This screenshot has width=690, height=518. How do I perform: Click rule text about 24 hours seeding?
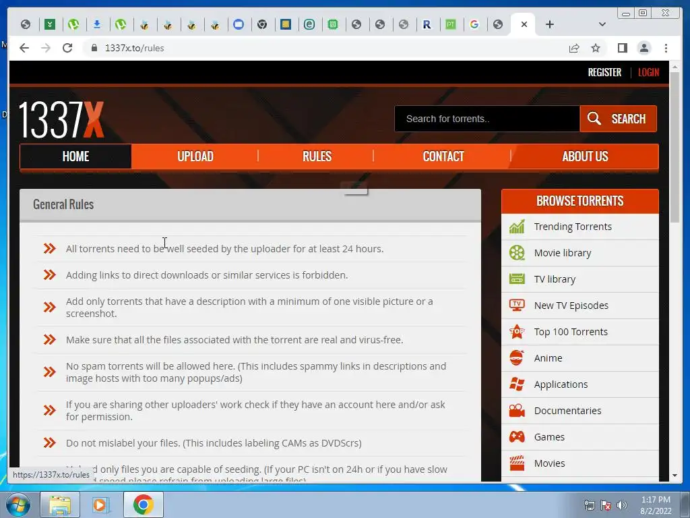point(224,249)
